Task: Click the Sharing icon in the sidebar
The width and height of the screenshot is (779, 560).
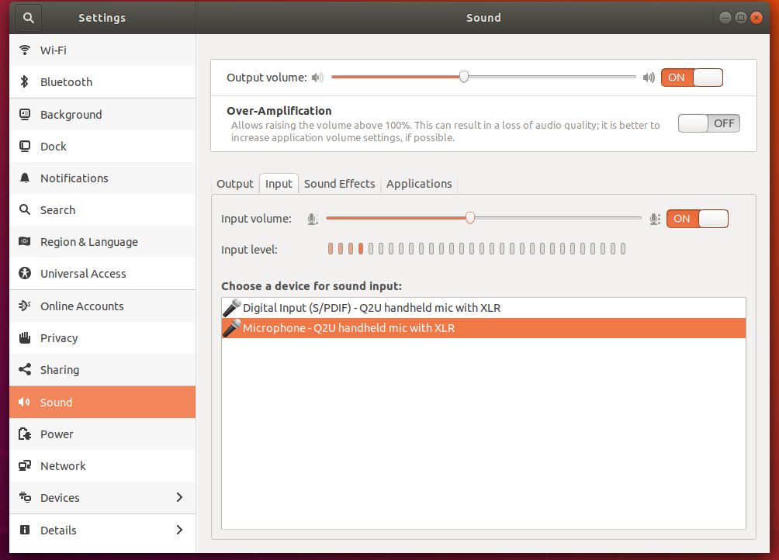Action: (25, 370)
